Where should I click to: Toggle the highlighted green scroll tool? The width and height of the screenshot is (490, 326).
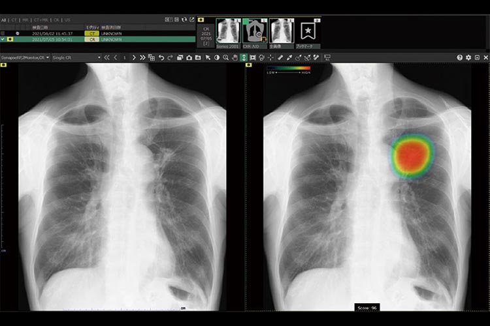244,57
